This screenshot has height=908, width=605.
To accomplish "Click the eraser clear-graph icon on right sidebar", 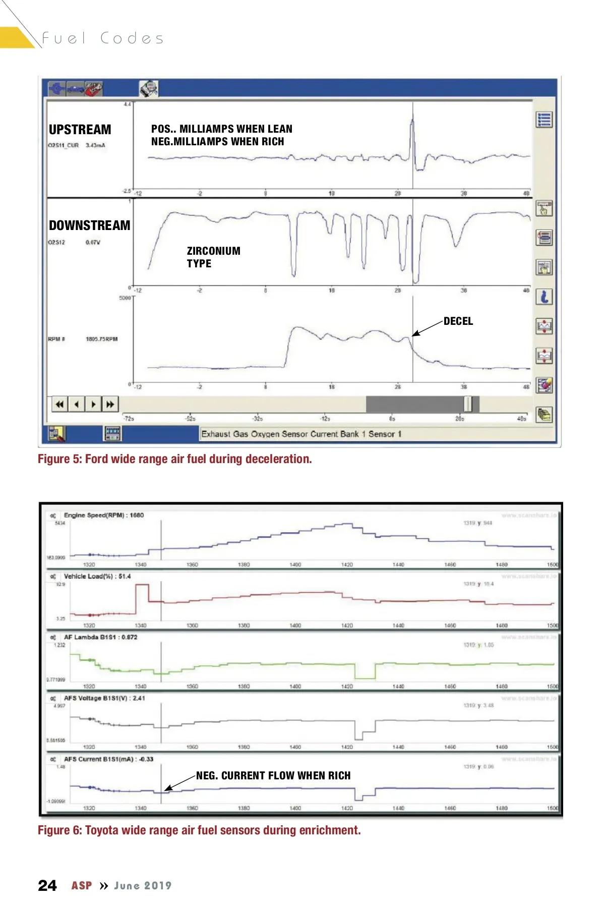I will tap(544, 385).
